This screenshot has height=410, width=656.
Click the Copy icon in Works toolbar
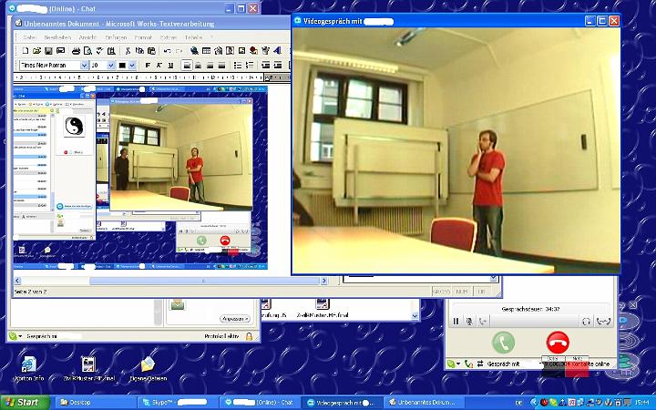click(139, 51)
